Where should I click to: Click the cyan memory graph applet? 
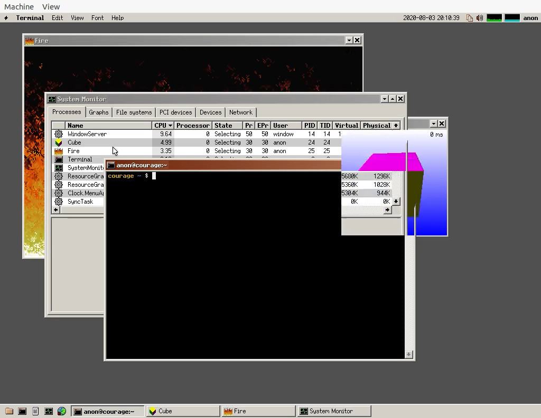coord(512,18)
